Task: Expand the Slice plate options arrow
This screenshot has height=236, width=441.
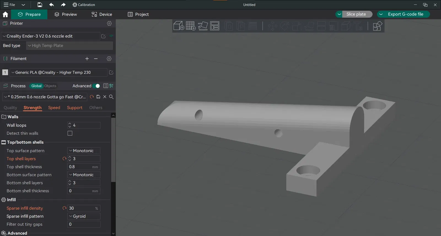Action: click(339, 14)
